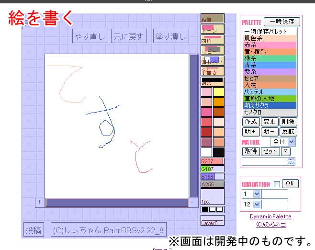This screenshot has width=315, height=250.
Task: Select the 鉛筆 (pencil) tool
Action: click(212, 18)
